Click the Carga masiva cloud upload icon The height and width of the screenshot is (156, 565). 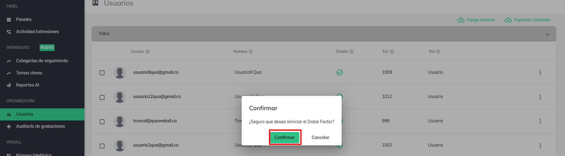point(461,20)
